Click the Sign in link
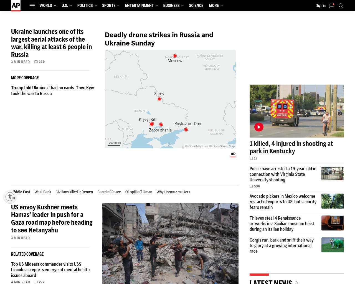Viewport: 355px width, 284px height. point(321,6)
